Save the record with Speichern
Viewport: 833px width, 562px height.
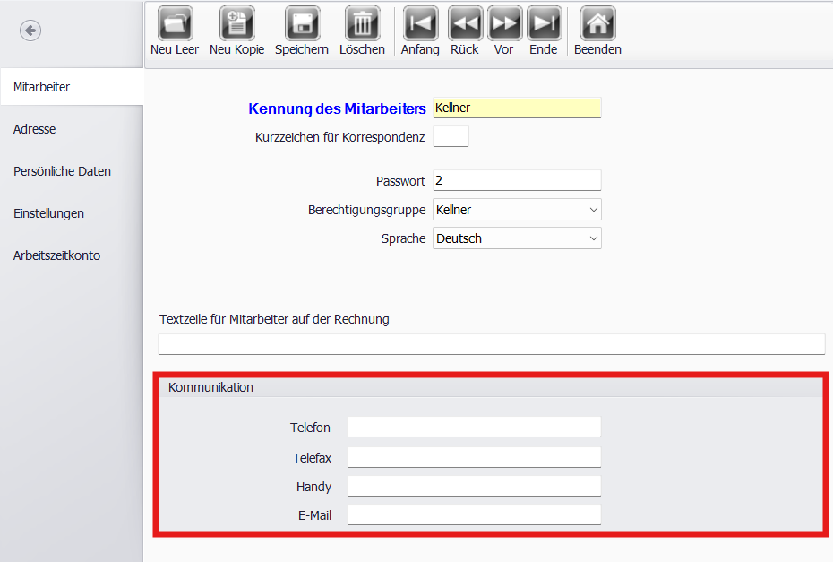point(302,23)
